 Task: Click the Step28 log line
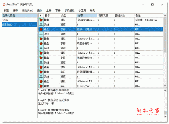54,110
